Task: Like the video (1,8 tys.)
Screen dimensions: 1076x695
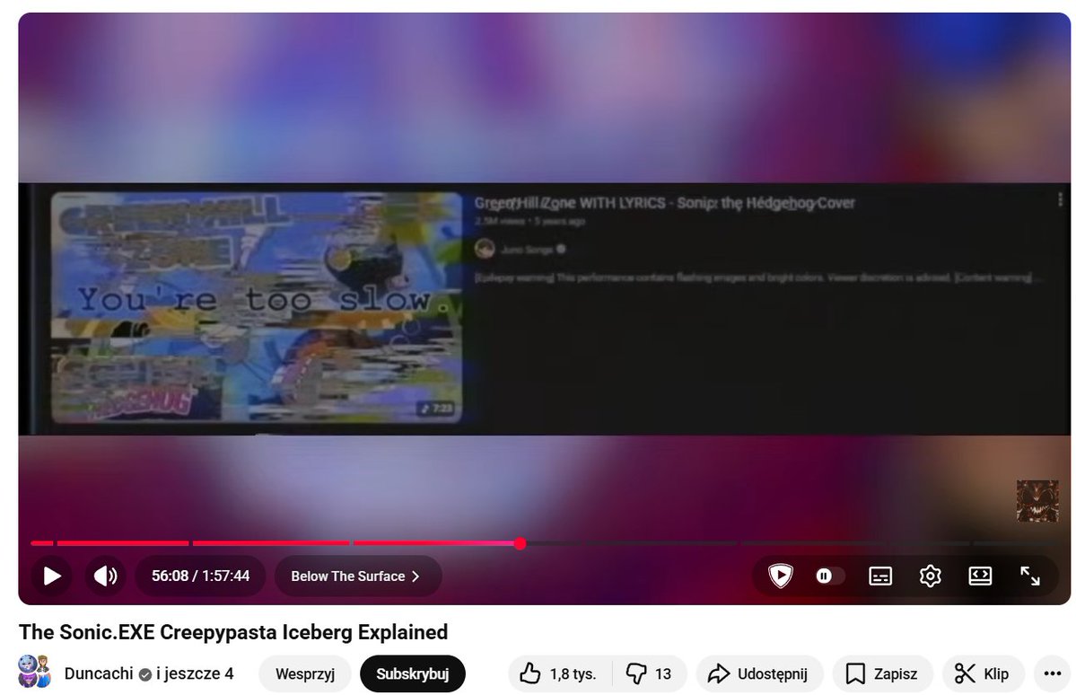Action: pyautogui.click(x=558, y=673)
